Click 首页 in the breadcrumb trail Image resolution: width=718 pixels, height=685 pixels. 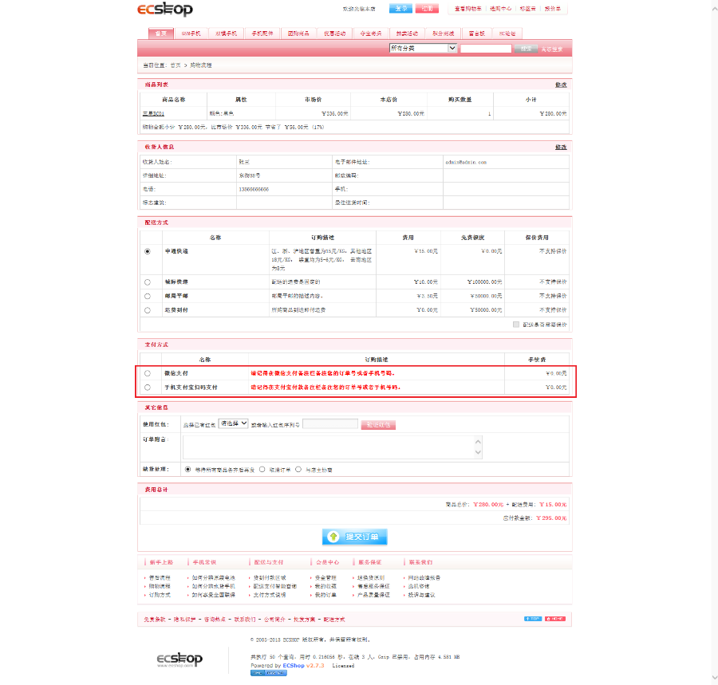coord(176,65)
